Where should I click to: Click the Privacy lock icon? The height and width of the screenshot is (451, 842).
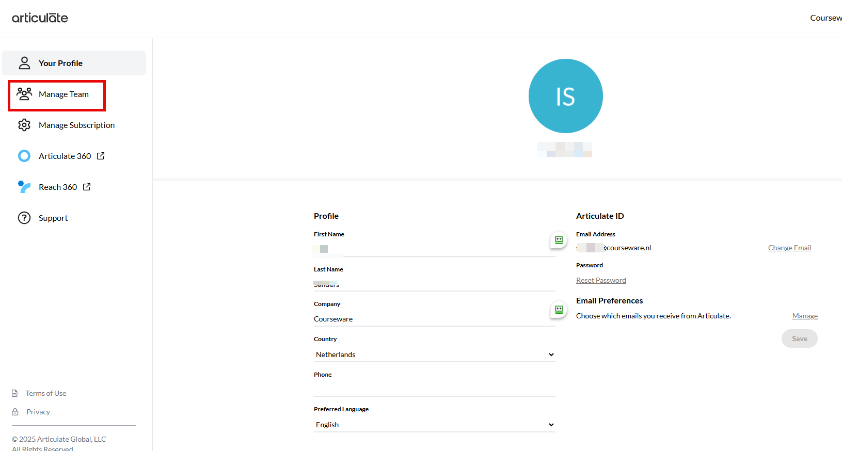15,412
